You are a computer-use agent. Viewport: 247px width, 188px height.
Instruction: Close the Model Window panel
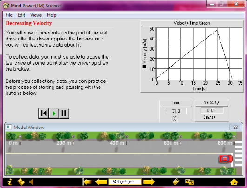point(235,127)
